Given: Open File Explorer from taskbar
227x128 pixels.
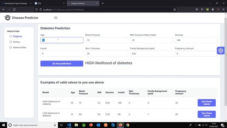Looking at the screenshot, I should [76, 125].
